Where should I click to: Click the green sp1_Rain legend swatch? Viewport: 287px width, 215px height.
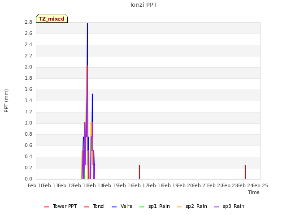142,207
